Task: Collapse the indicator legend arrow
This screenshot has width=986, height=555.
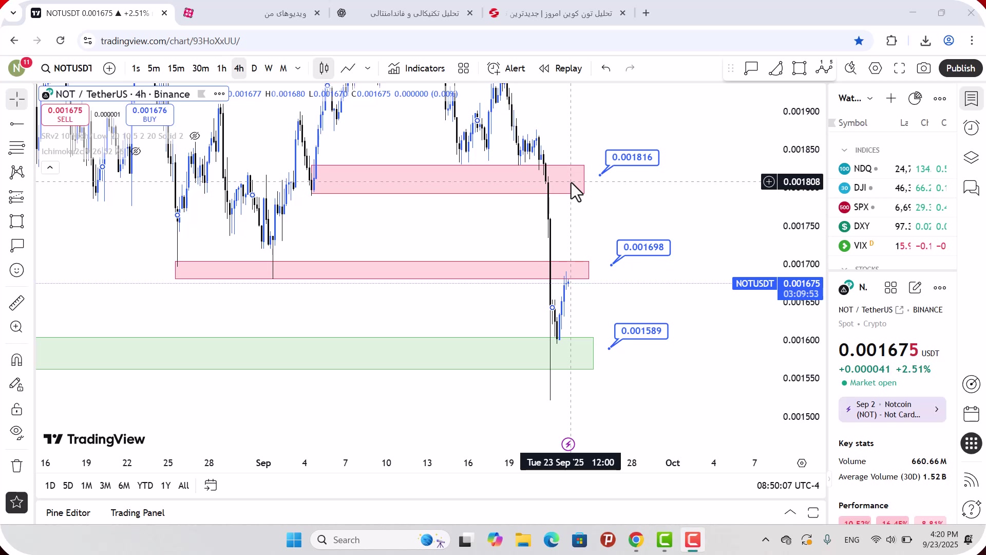Action: [x=50, y=168]
